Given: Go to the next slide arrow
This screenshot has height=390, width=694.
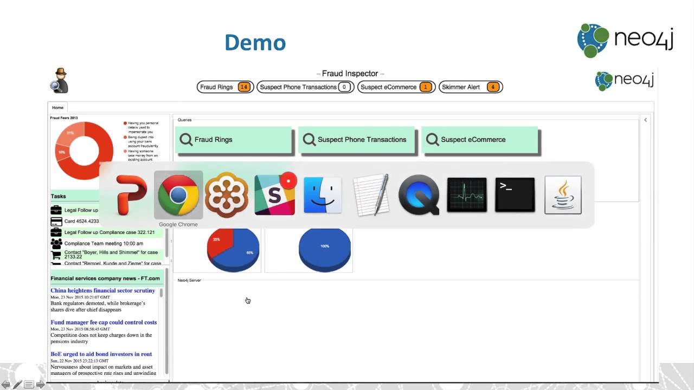Looking at the screenshot, I should point(40,385).
